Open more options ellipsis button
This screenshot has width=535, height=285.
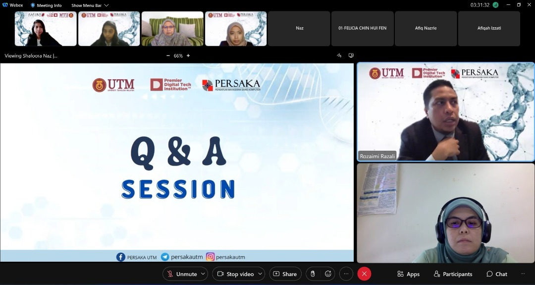click(x=346, y=274)
